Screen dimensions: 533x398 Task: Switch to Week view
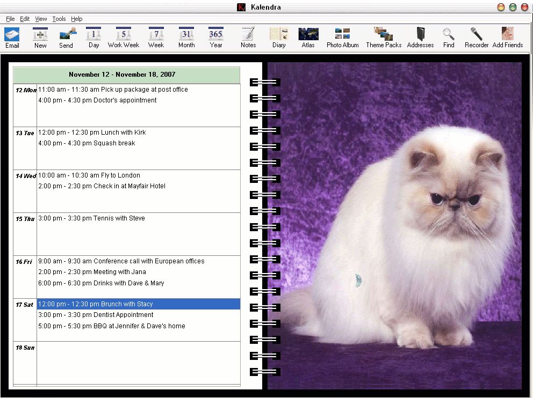pyautogui.click(x=156, y=38)
